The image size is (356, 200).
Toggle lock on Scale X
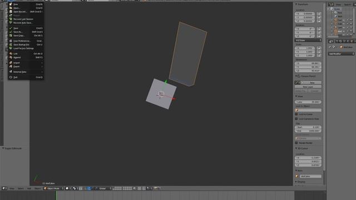pyautogui.click(x=319, y=48)
